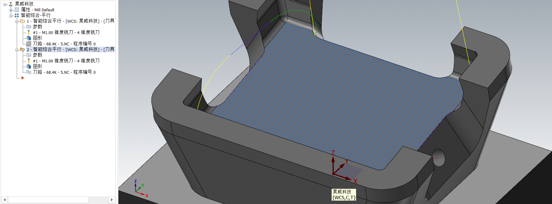Click the wavy 刀路 icon under operation 1

pos(29,44)
